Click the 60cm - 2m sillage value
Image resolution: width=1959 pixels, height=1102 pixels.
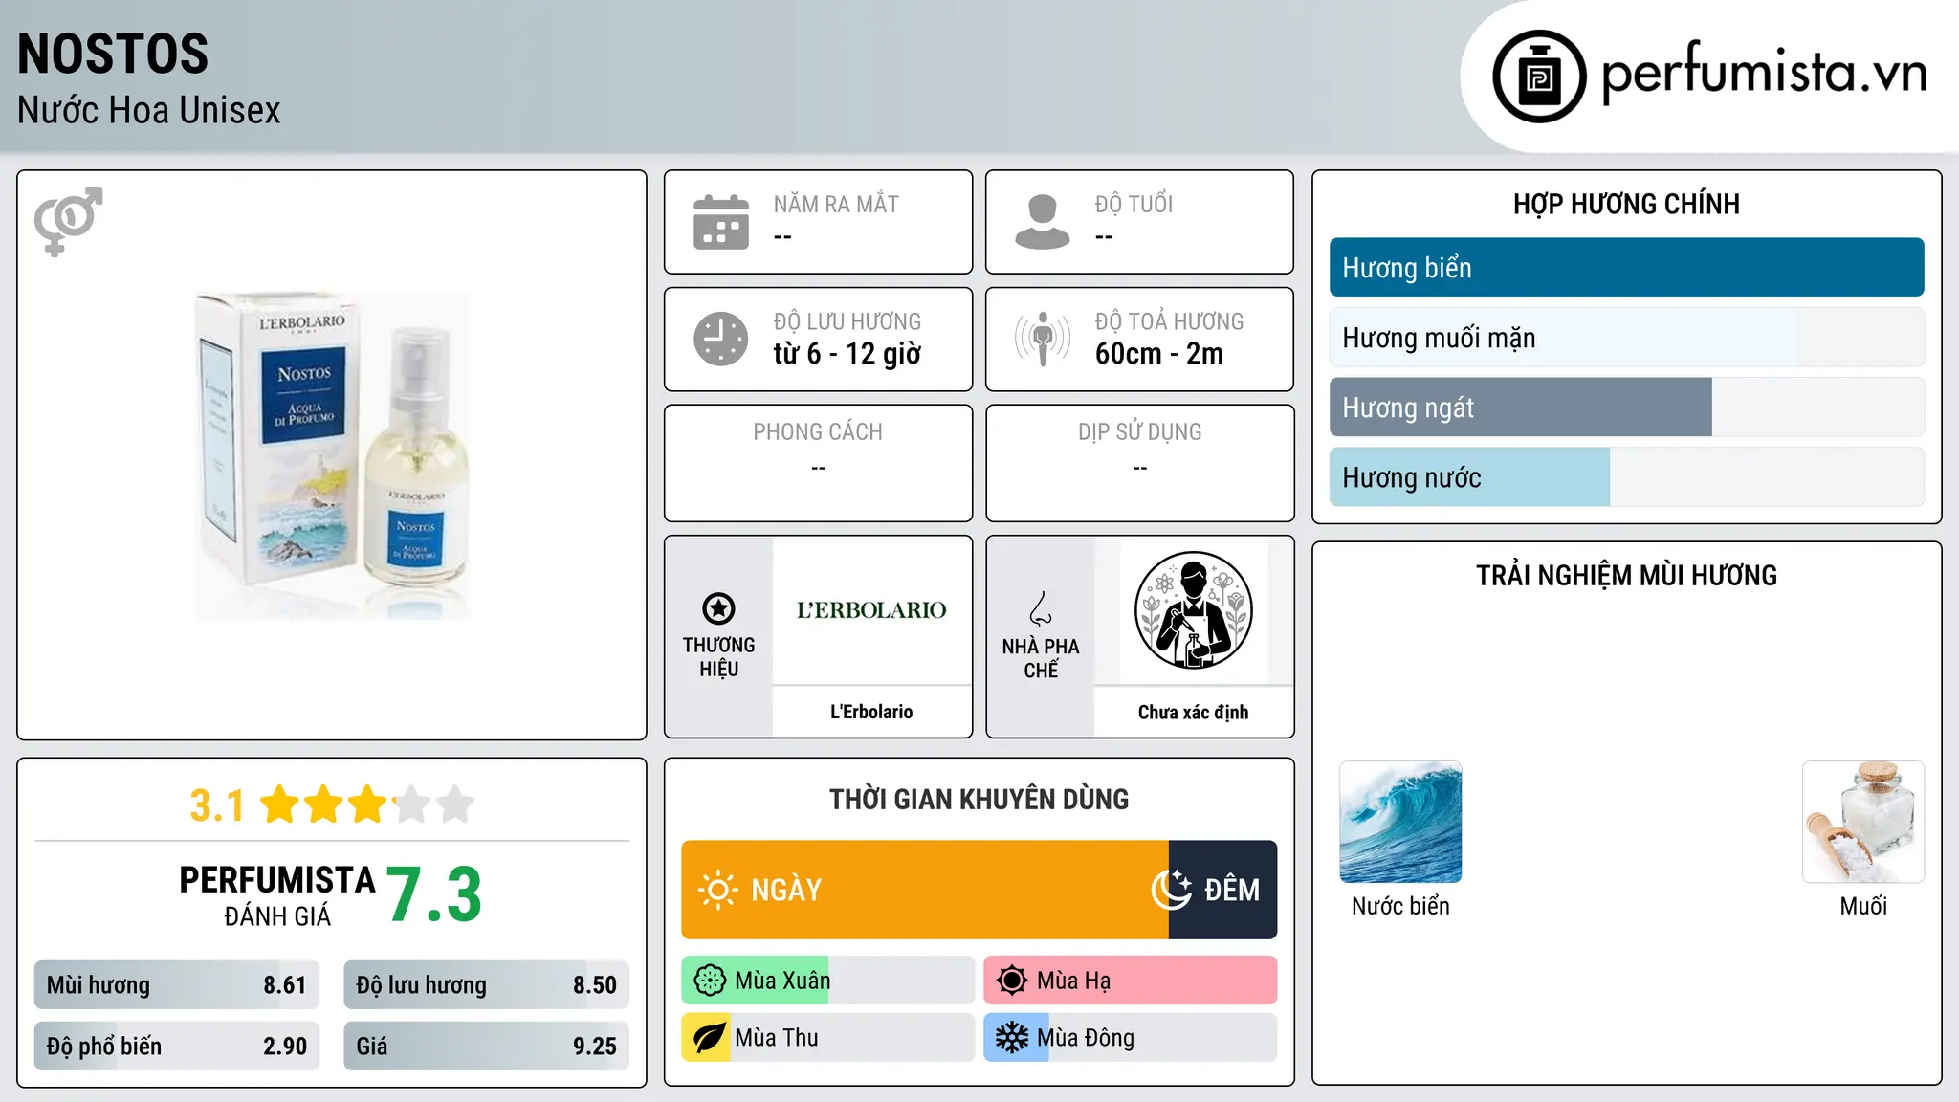pos(1159,354)
